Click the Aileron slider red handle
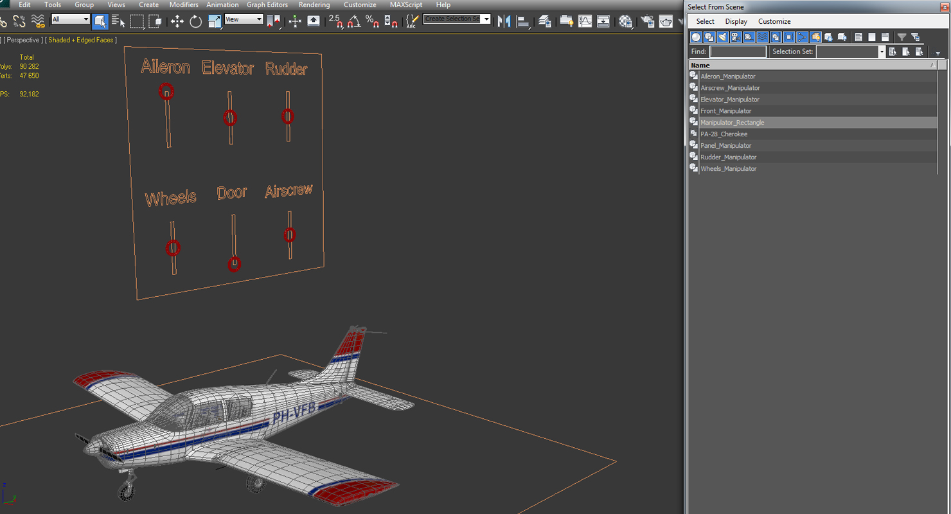951x514 pixels. point(166,91)
